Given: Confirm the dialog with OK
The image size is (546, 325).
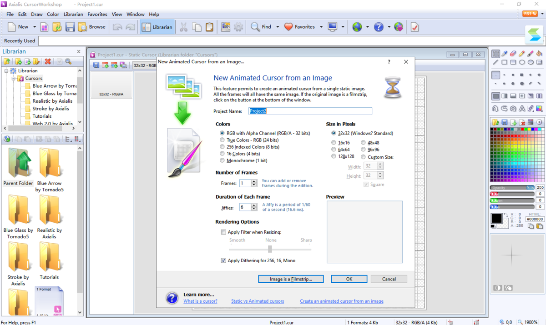Looking at the screenshot, I should tap(349, 279).
